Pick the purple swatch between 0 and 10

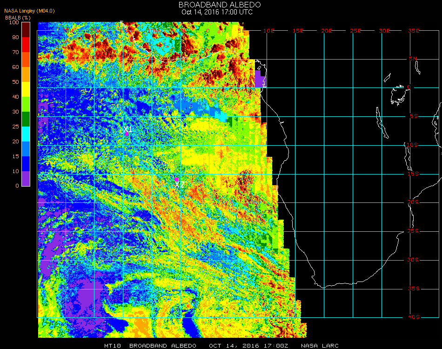(x=26, y=179)
